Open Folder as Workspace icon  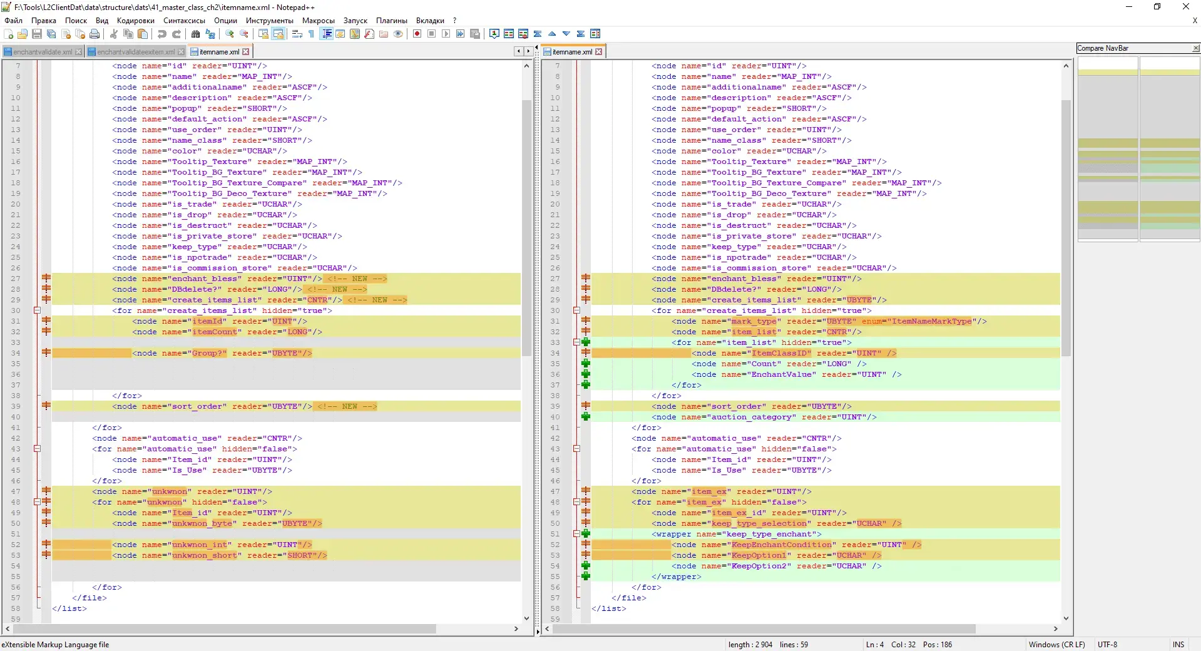(384, 34)
